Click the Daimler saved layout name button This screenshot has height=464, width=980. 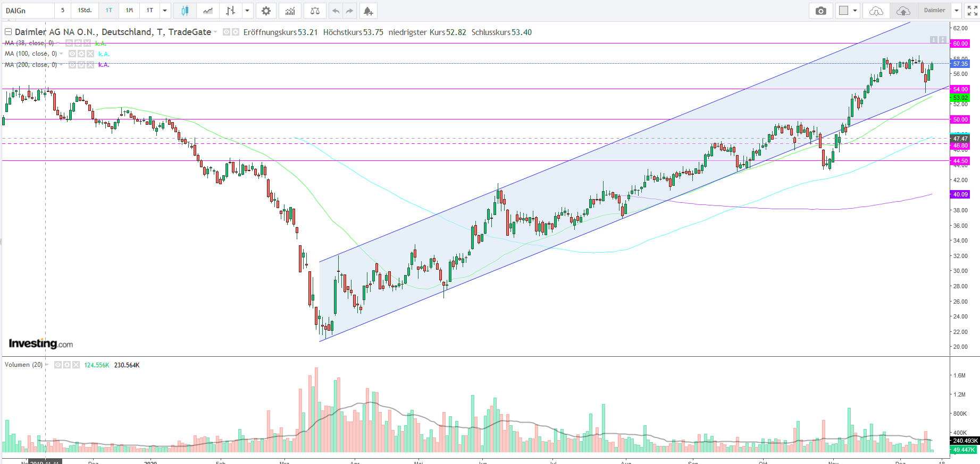click(x=934, y=11)
